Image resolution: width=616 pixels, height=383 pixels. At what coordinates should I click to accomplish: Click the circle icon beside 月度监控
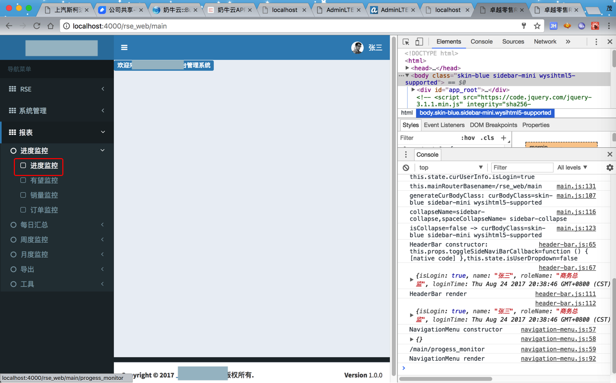coord(13,255)
